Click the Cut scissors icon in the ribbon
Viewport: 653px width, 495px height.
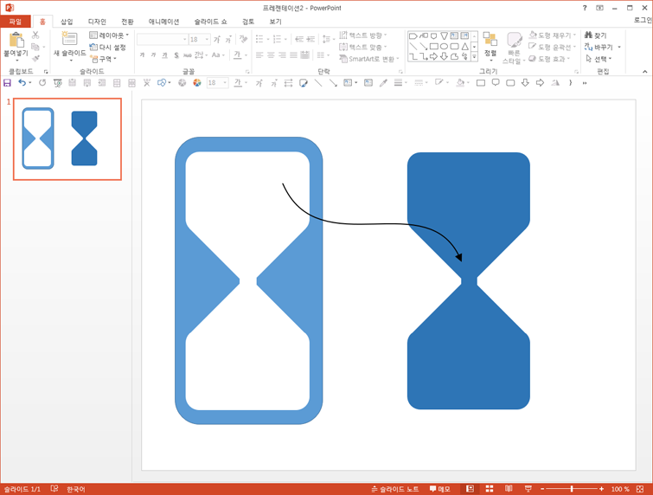coord(35,35)
